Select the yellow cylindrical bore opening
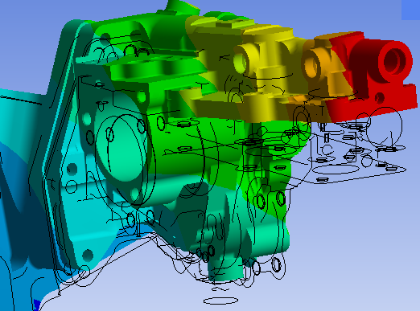The width and height of the screenshot is (420, 311). 241,61
